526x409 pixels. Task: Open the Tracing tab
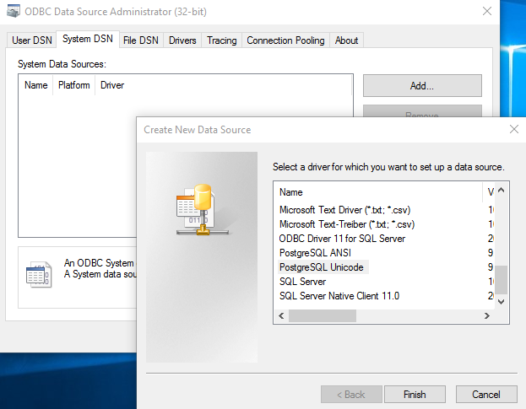pos(222,40)
